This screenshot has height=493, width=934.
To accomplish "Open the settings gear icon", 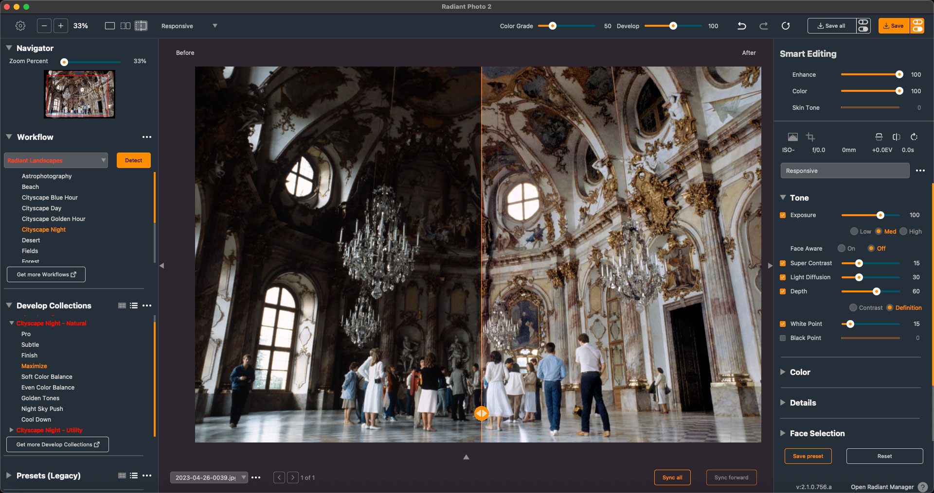I will pos(20,26).
